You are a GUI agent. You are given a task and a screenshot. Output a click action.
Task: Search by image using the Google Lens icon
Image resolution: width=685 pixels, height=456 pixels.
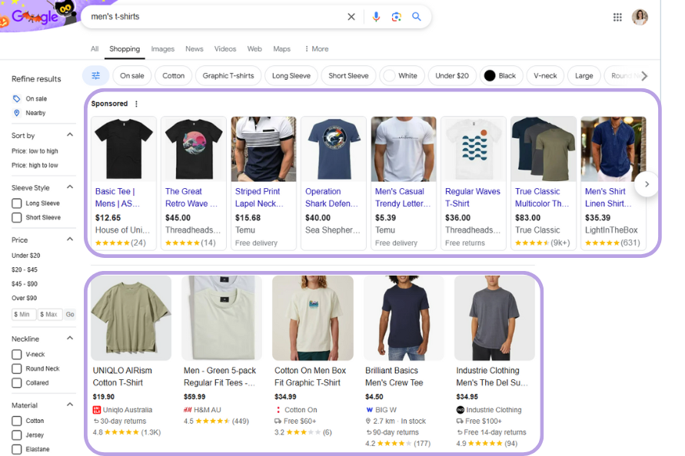coord(395,16)
